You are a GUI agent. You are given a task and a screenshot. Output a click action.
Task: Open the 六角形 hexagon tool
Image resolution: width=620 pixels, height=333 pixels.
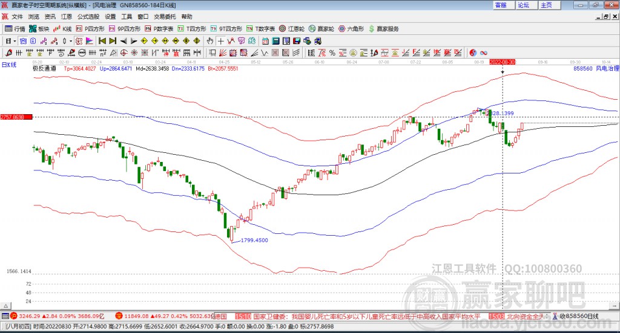click(x=351, y=29)
